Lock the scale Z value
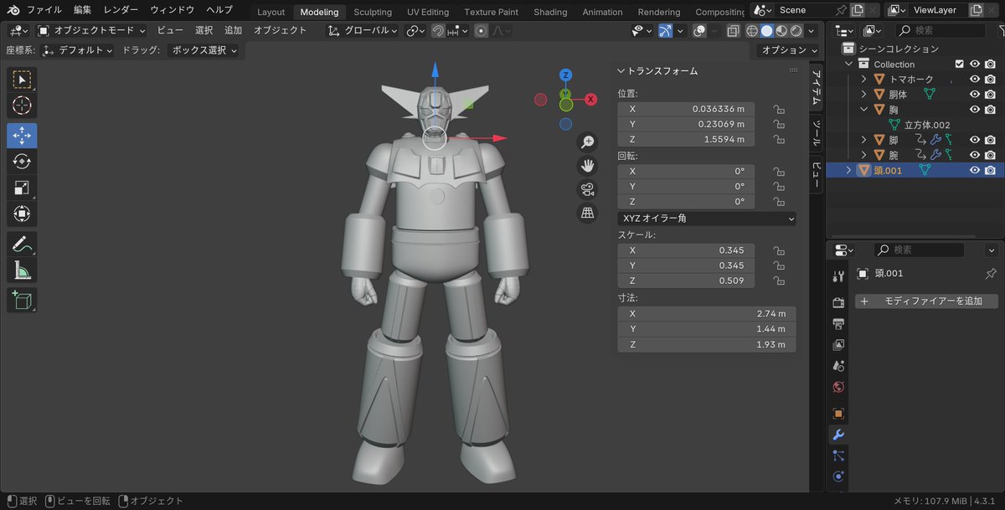 [x=779, y=281]
